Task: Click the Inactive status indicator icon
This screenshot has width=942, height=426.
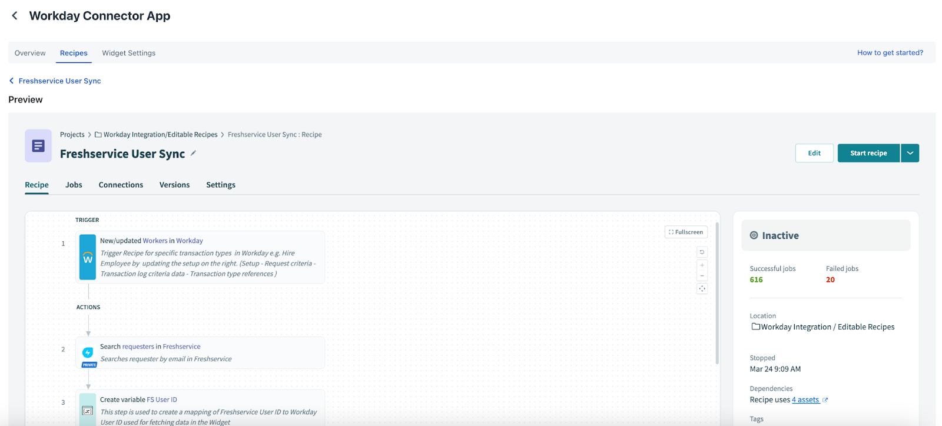Action: [x=754, y=235]
